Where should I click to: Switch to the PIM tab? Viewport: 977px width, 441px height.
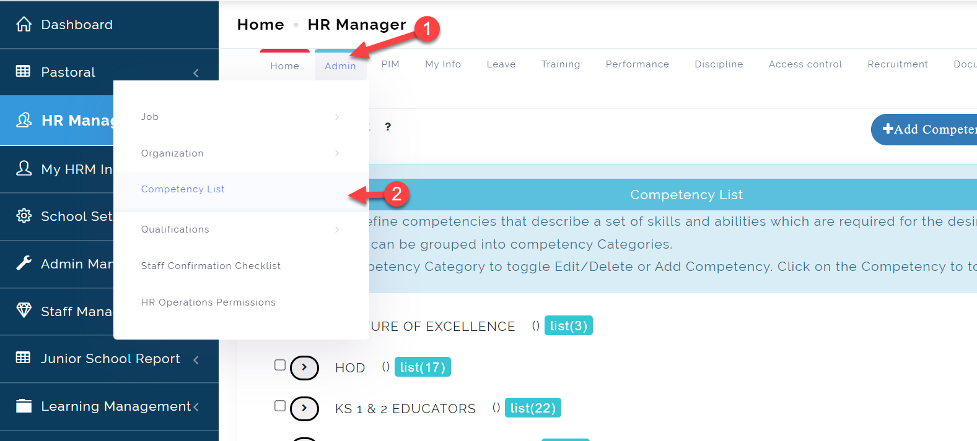click(390, 64)
